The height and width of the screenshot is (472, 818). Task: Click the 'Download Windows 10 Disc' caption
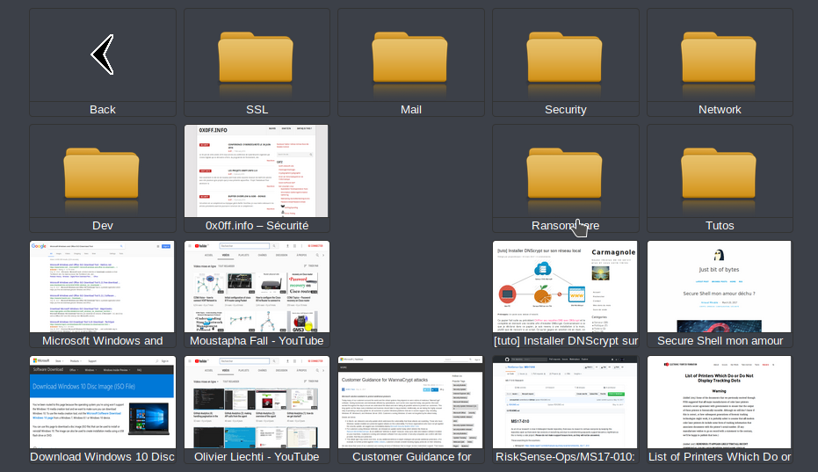pyautogui.click(x=102, y=457)
